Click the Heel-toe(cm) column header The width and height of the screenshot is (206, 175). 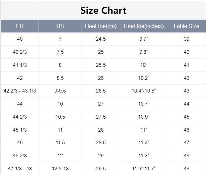click(x=100, y=26)
